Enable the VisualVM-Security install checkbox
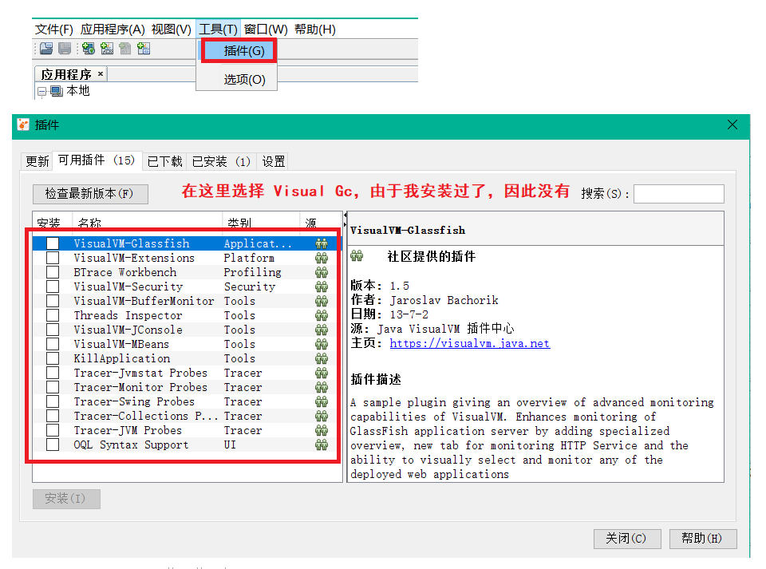This screenshot has width=766, height=569. coord(53,286)
